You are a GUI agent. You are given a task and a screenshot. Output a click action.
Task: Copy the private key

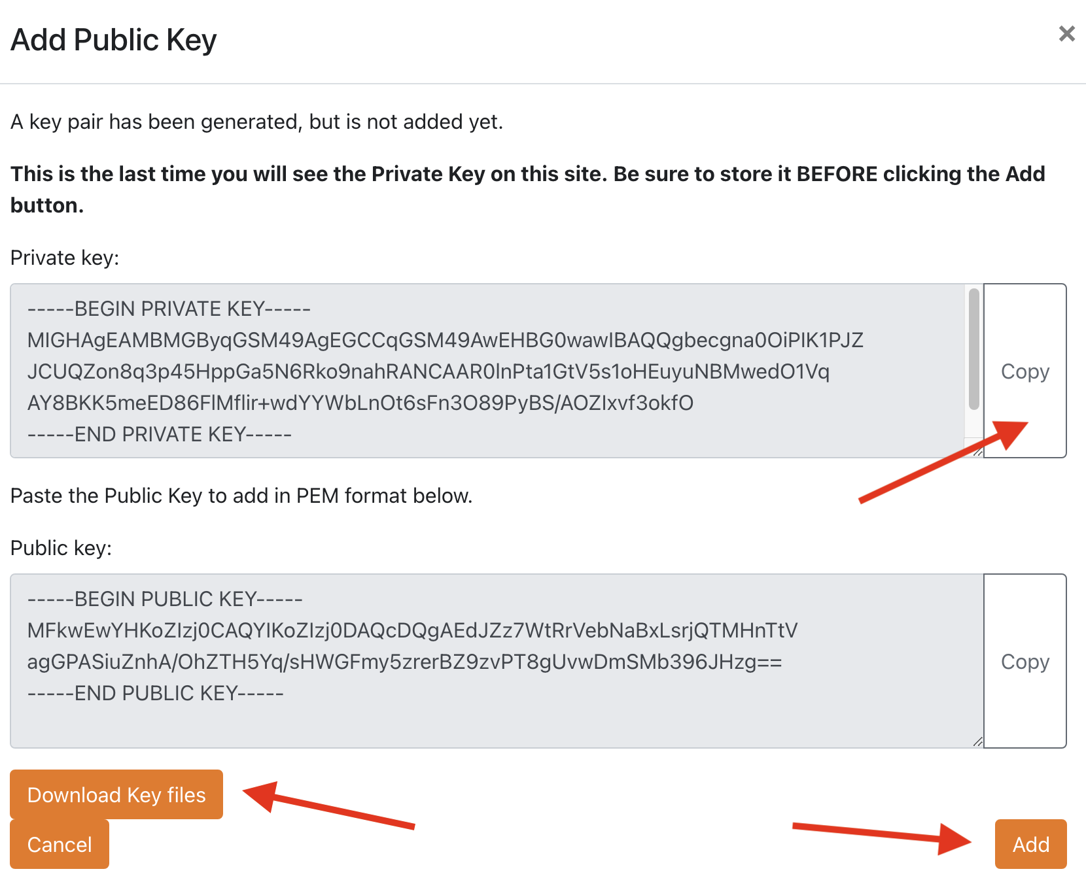coord(1025,371)
